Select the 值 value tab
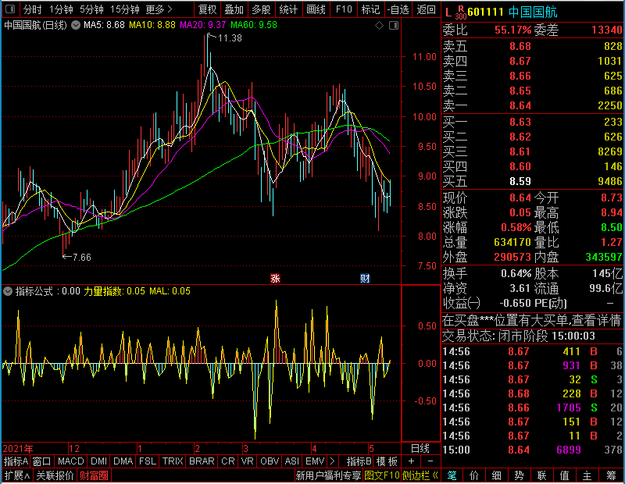The height and width of the screenshot is (484, 625). pos(564,475)
